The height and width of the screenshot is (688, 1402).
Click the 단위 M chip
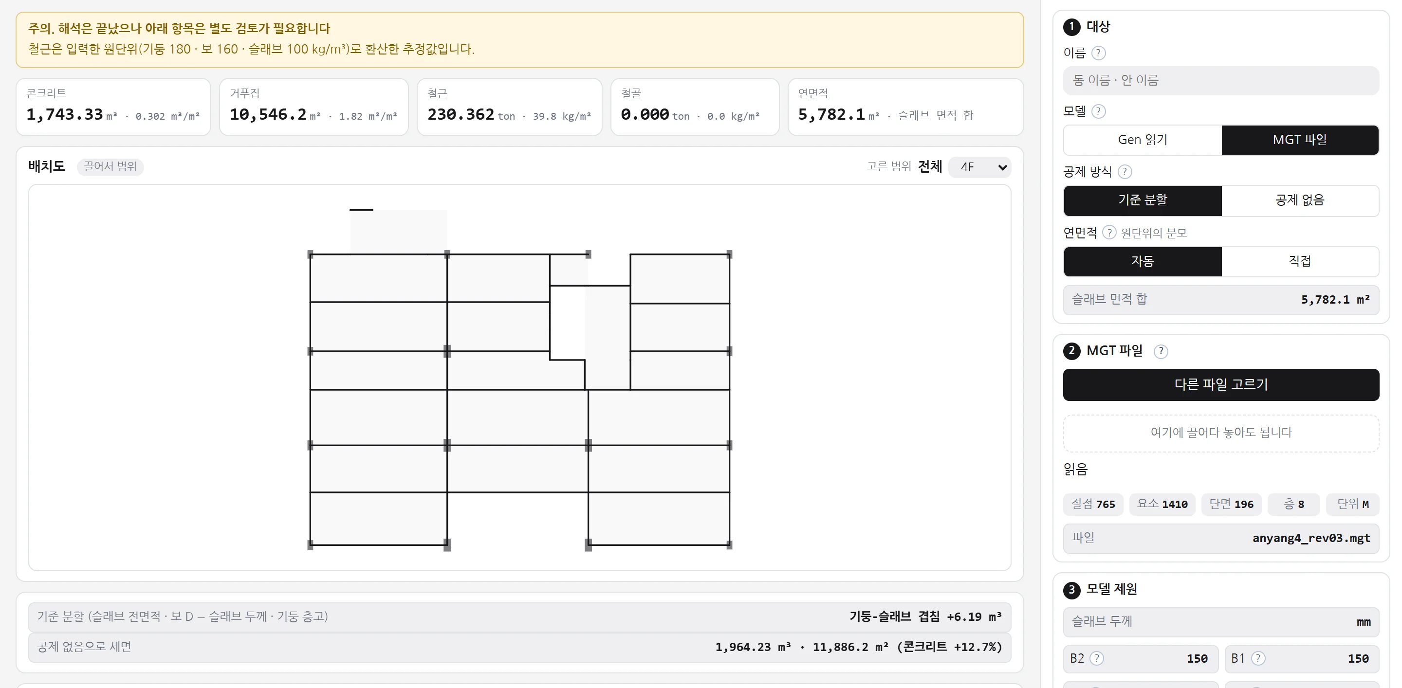1353,504
